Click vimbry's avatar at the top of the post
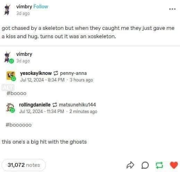Viewport: 180px width, 172px height. (7, 10)
